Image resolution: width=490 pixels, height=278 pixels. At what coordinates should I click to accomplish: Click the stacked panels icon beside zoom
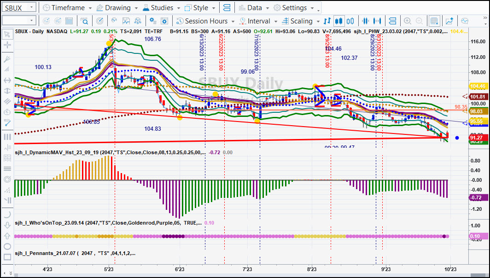pyautogui.click(x=392, y=21)
